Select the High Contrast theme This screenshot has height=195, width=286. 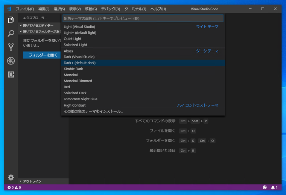click(x=143, y=105)
